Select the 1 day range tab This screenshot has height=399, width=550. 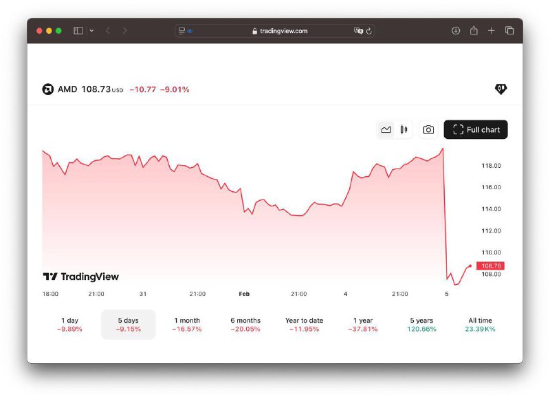point(69,325)
